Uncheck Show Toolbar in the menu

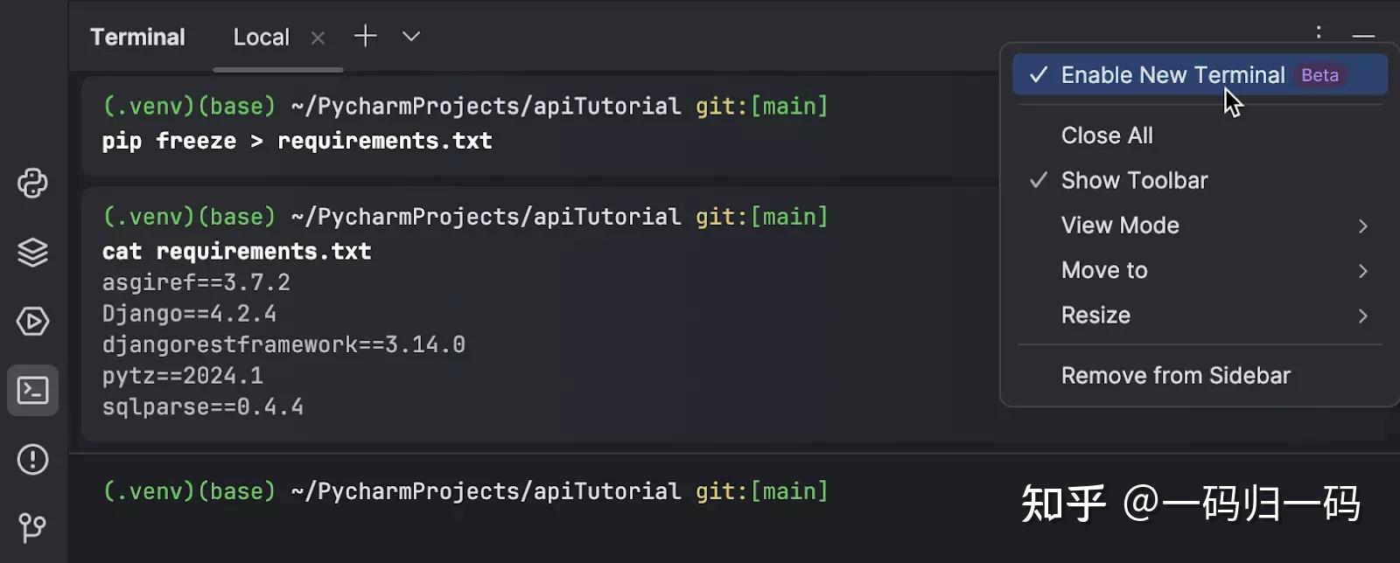(x=1134, y=180)
